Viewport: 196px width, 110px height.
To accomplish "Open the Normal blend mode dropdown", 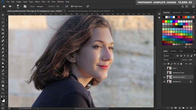I will click(x=172, y=60).
